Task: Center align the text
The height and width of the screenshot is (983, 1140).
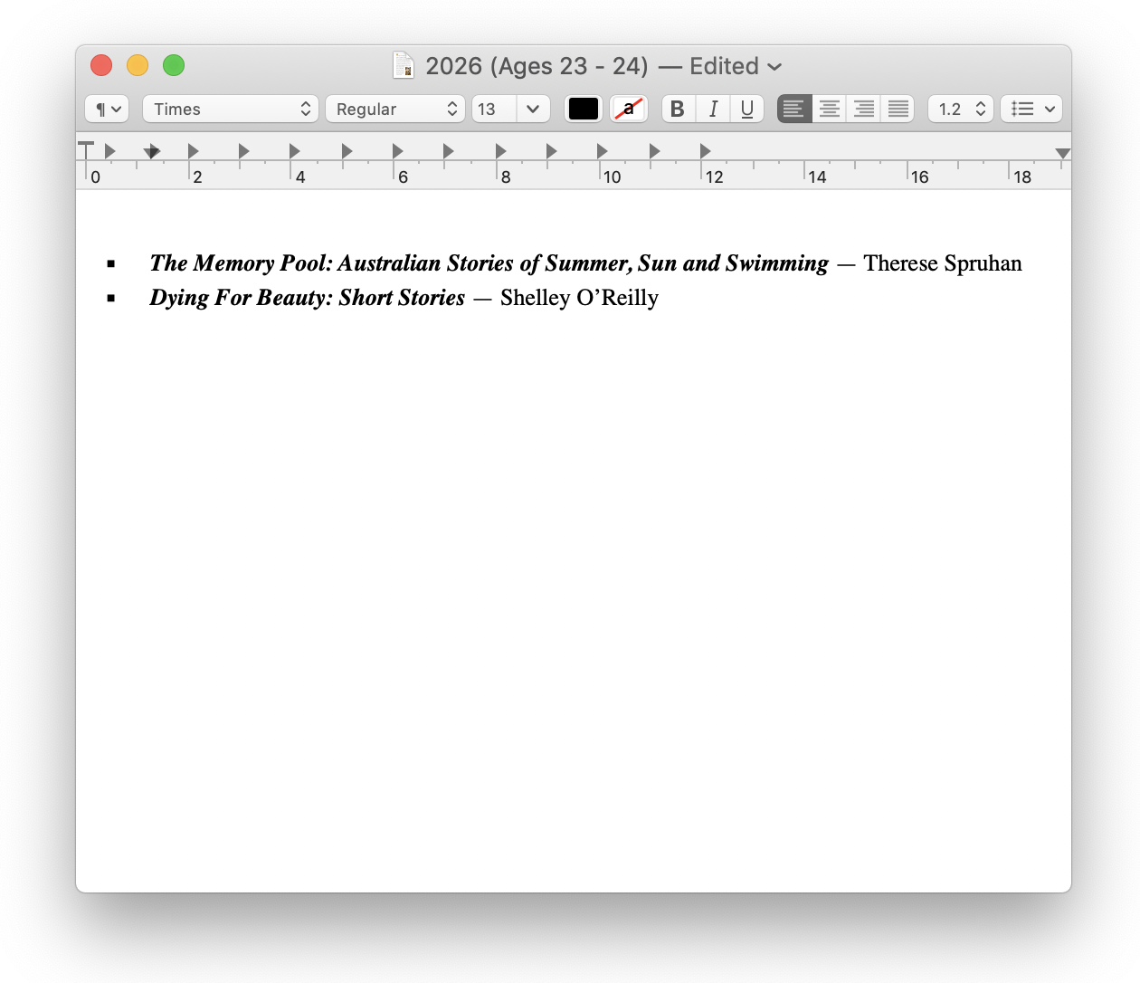Action: (829, 109)
